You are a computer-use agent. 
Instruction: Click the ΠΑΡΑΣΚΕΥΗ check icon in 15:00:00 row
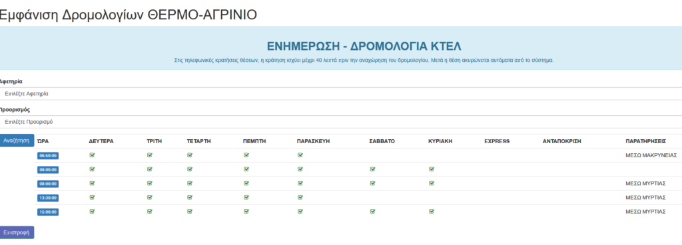pyautogui.click(x=300, y=212)
